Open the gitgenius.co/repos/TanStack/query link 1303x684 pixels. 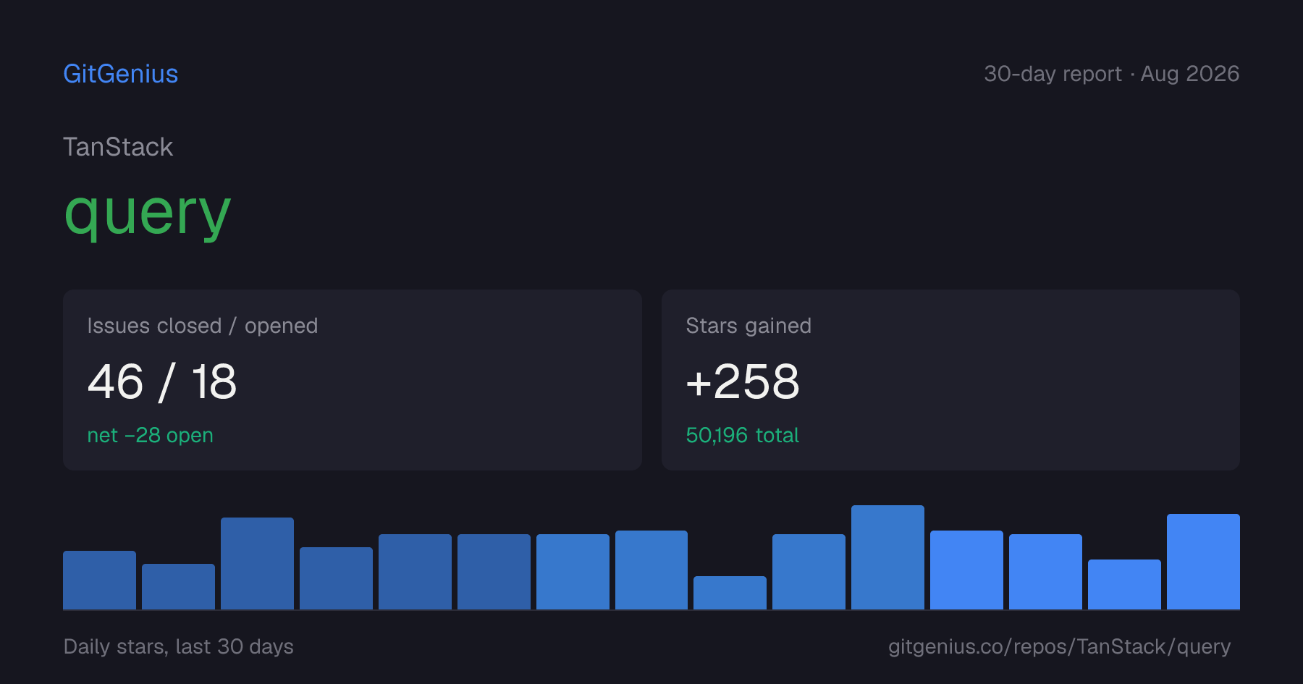click(1059, 646)
